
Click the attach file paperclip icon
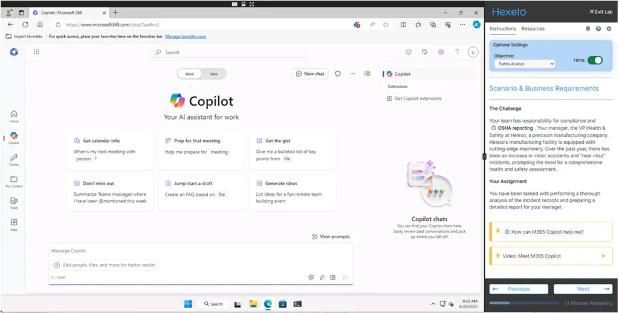pos(322,277)
